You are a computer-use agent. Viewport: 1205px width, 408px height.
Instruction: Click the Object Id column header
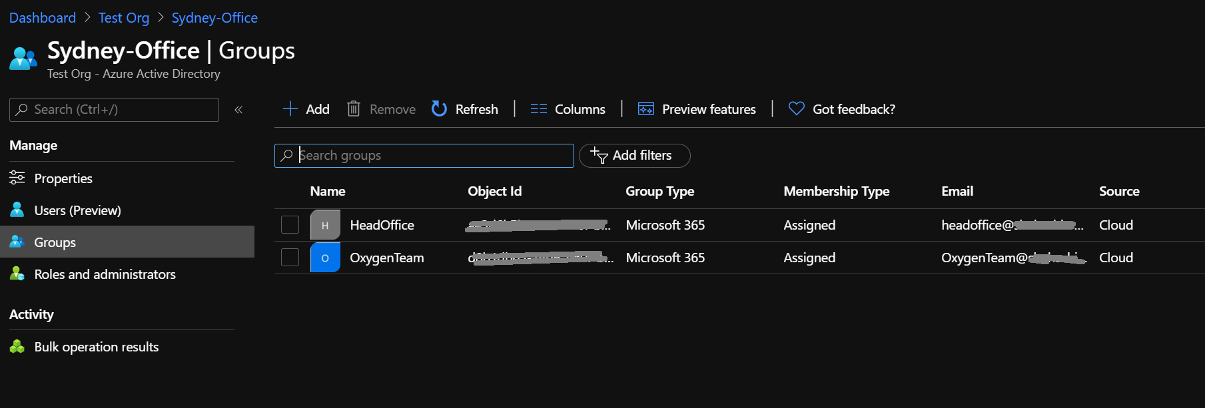[495, 191]
